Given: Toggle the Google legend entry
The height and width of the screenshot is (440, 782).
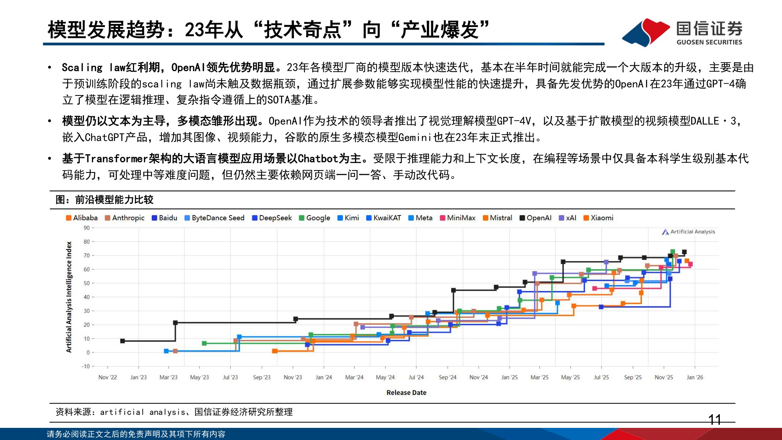Looking at the screenshot, I should point(314,218).
